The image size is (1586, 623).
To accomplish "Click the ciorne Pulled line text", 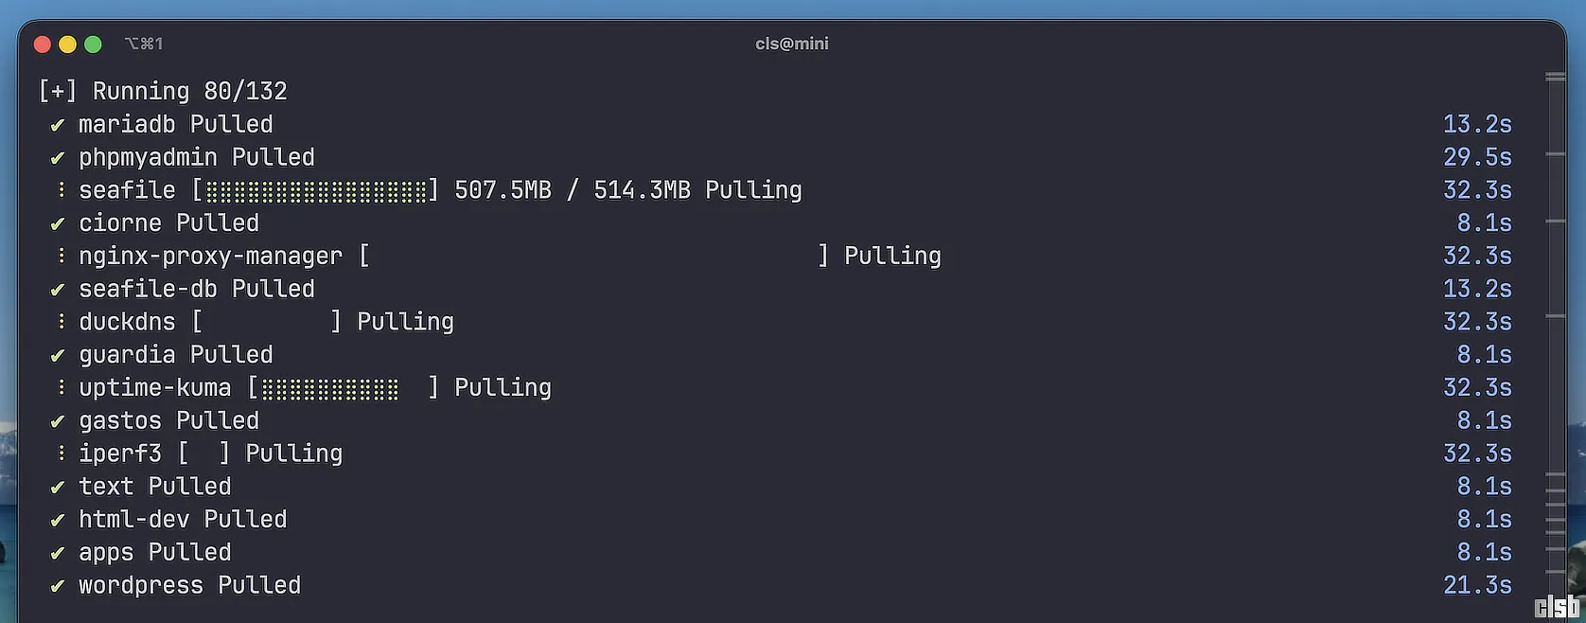I will (168, 223).
